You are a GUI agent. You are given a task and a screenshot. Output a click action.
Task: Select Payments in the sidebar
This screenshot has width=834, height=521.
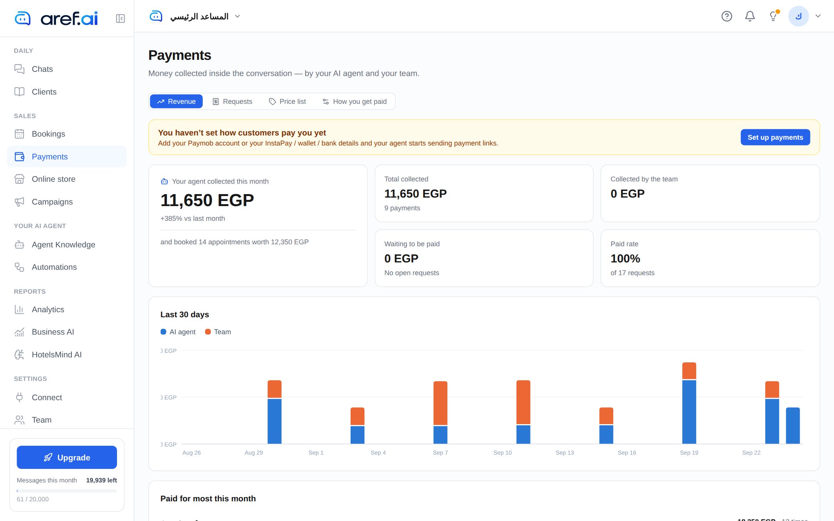click(67, 157)
